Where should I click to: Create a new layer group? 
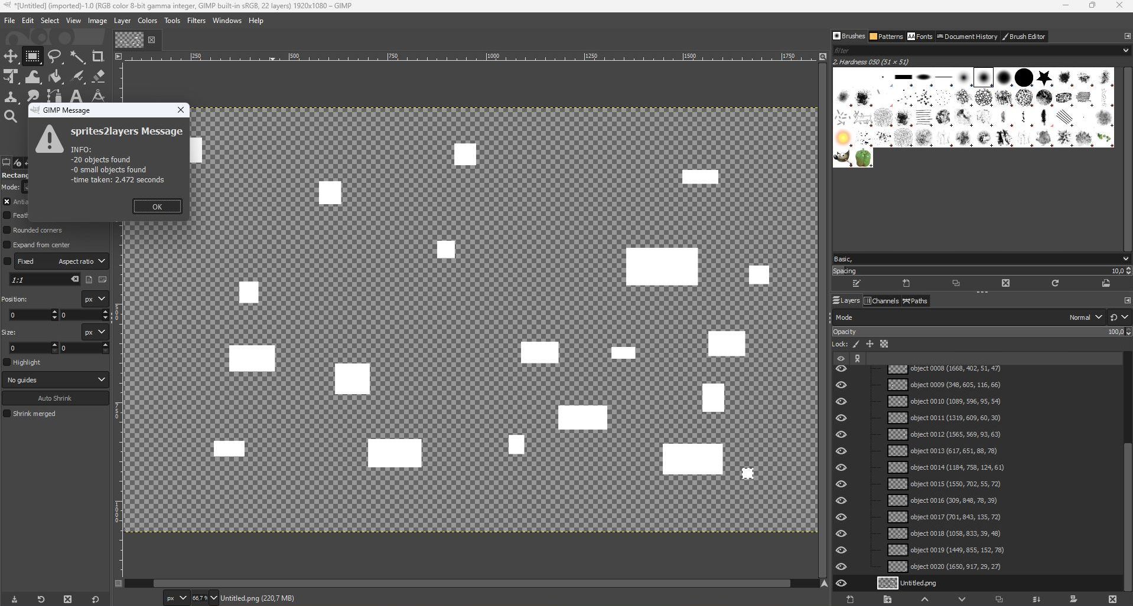pos(887,600)
